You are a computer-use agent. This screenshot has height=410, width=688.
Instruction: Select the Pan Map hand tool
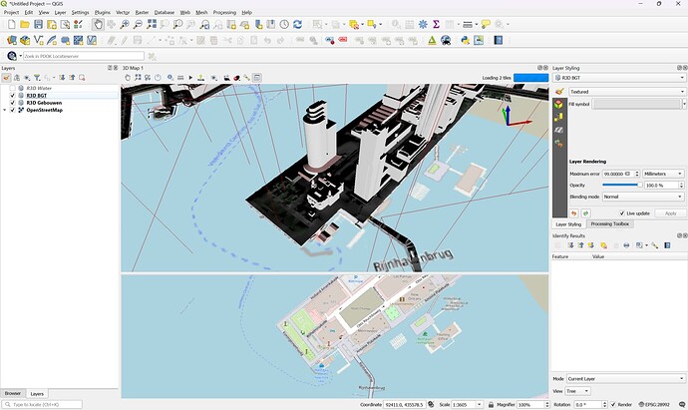click(x=98, y=24)
